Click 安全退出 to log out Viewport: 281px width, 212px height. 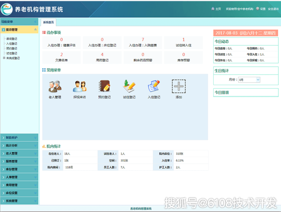click(x=273, y=9)
